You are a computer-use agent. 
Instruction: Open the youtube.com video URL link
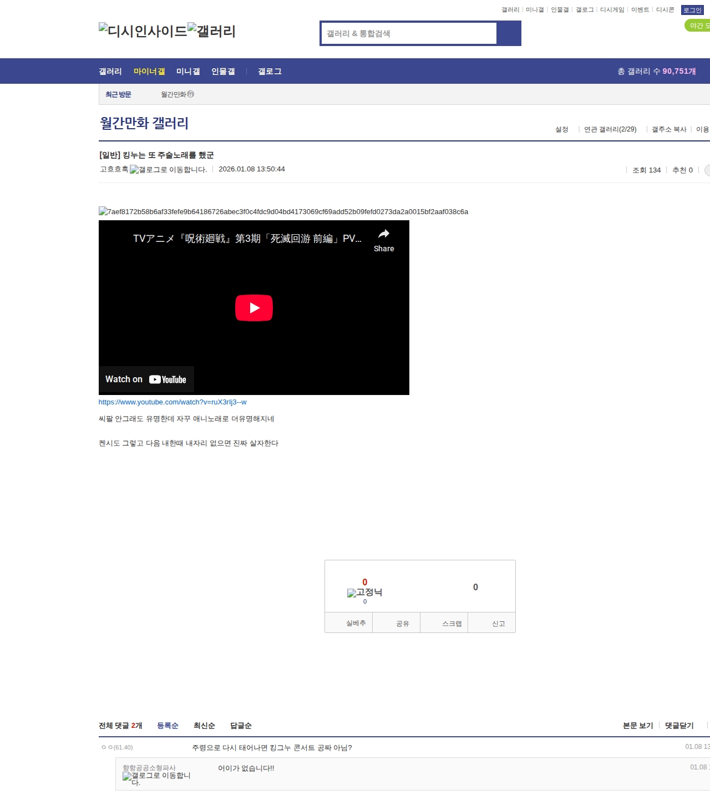173,402
